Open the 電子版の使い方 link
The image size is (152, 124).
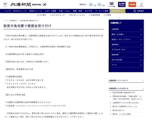coord(118,110)
